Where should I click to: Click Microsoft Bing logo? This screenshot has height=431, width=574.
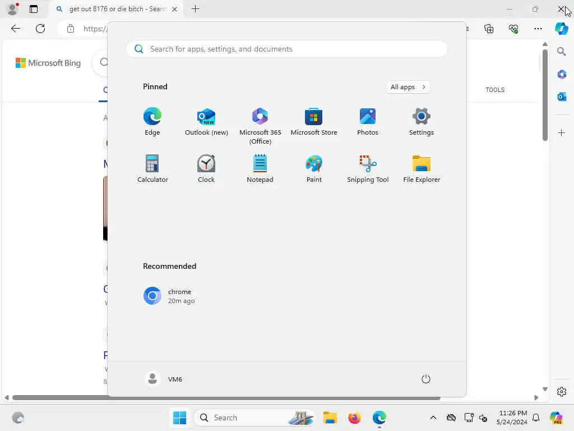point(48,63)
